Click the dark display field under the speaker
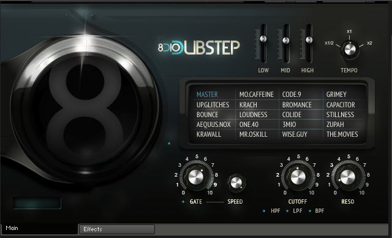This screenshot has width=392, height=238. [x=37, y=203]
